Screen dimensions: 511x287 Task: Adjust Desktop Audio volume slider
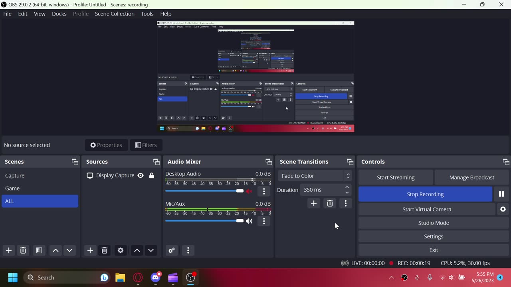(x=204, y=191)
